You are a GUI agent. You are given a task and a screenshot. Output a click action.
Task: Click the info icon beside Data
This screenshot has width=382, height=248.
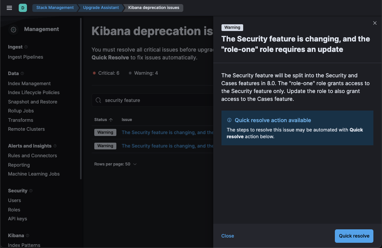click(22, 74)
